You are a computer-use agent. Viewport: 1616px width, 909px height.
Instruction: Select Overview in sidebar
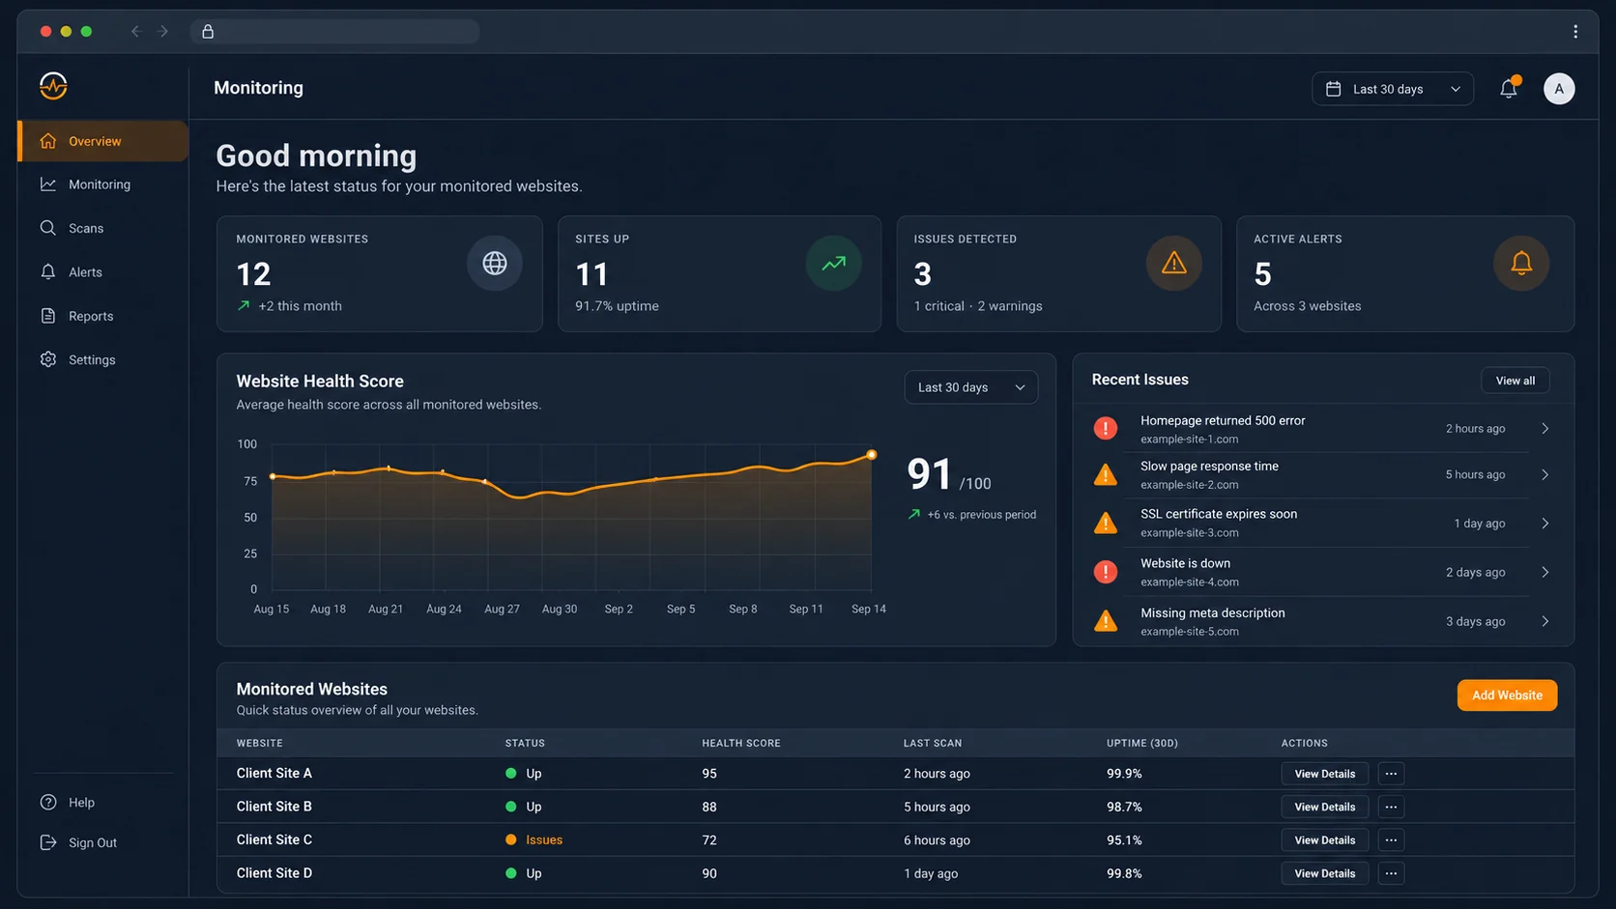point(103,141)
